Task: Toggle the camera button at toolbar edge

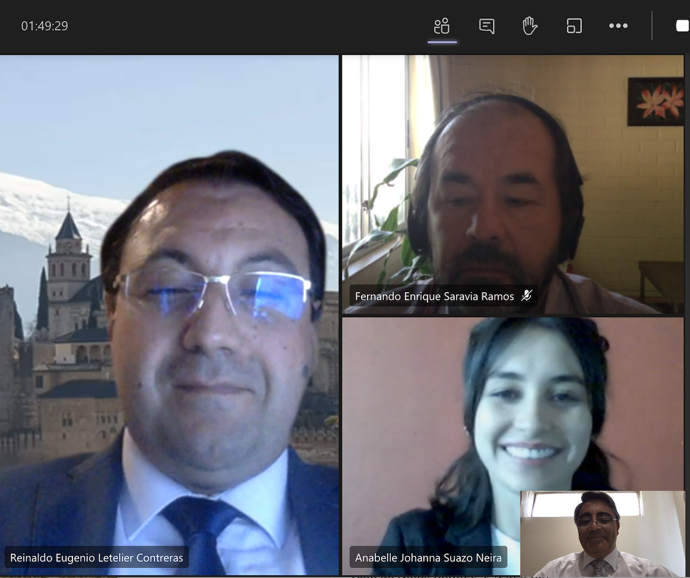Action: [x=683, y=26]
